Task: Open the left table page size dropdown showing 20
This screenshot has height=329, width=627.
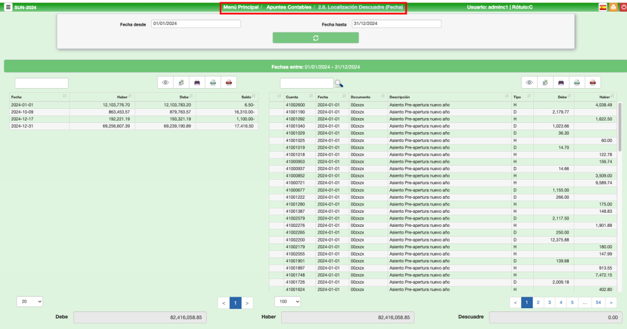Action: pos(30,301)
